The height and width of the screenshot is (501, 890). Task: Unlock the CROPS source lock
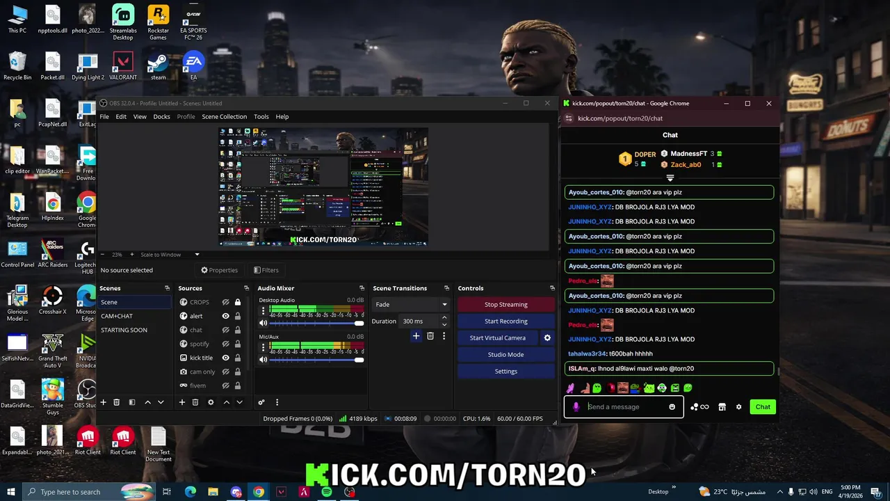point(238,302)
